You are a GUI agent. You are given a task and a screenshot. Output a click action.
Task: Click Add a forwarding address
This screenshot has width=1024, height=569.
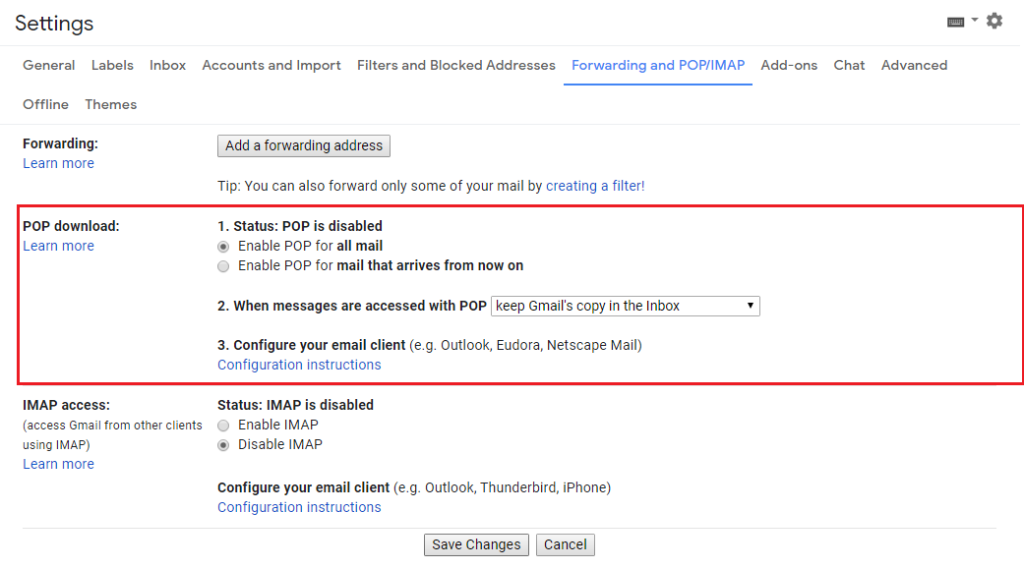303,145
